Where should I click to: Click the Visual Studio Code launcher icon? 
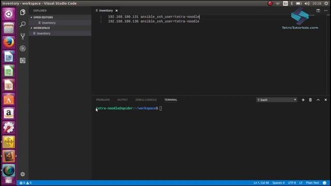pyautogui.click(x=9, y=156)
